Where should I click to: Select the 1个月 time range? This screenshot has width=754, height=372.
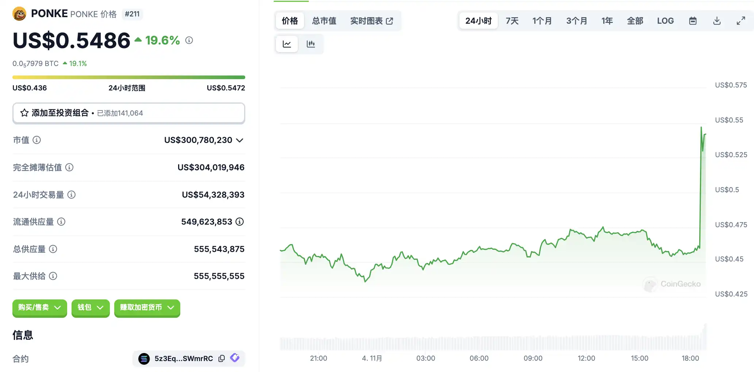pos(542,21)
